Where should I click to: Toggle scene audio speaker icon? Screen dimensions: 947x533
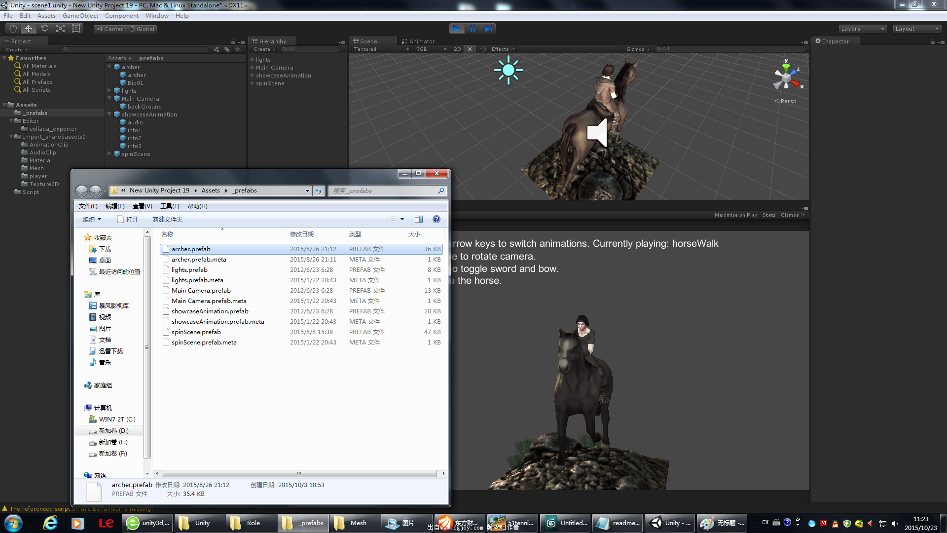(482, 49)
